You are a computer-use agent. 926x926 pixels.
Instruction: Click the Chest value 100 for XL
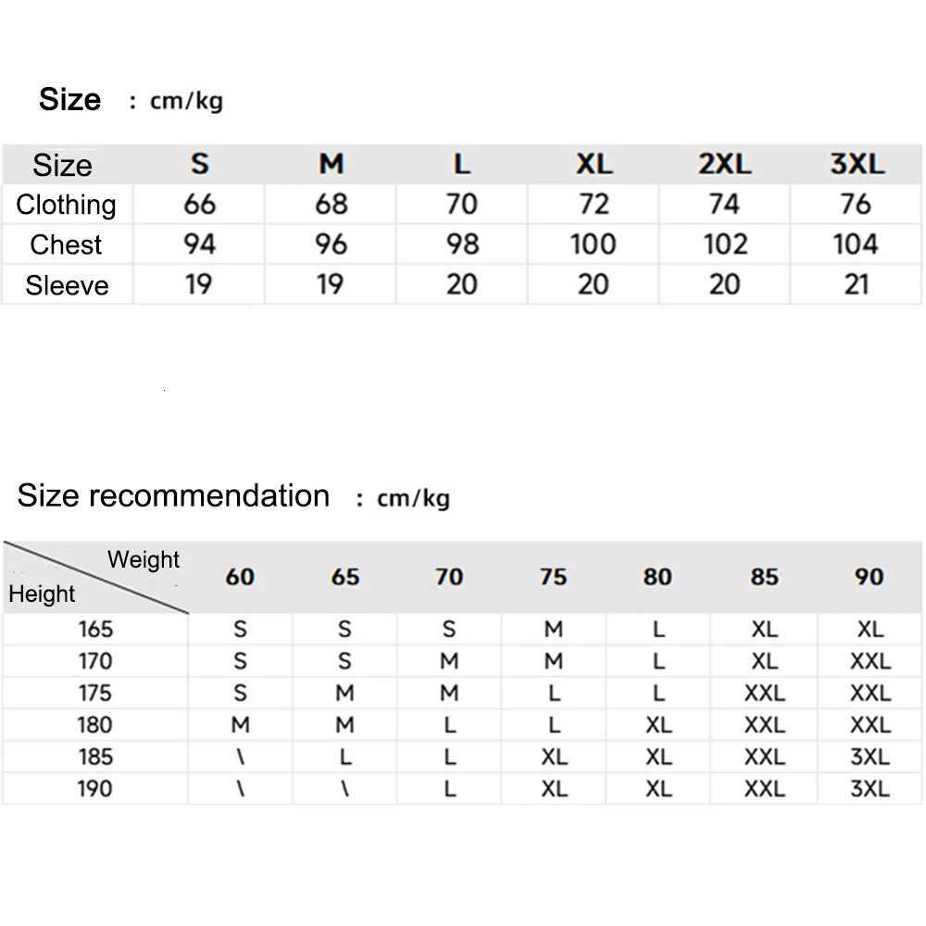pyautogui.click(x=593, y=244)
